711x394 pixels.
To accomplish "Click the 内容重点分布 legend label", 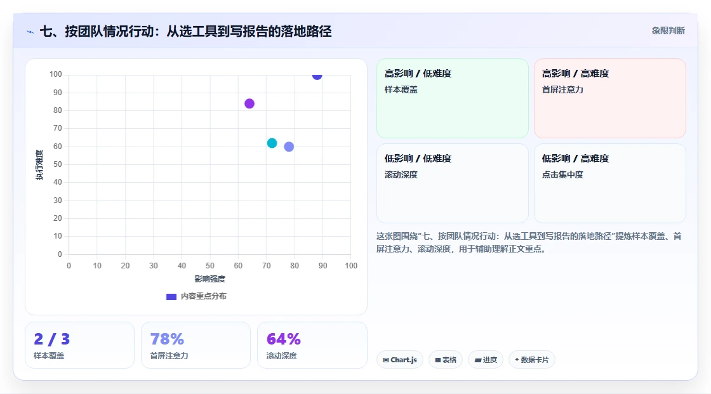I will coord(204,296).
